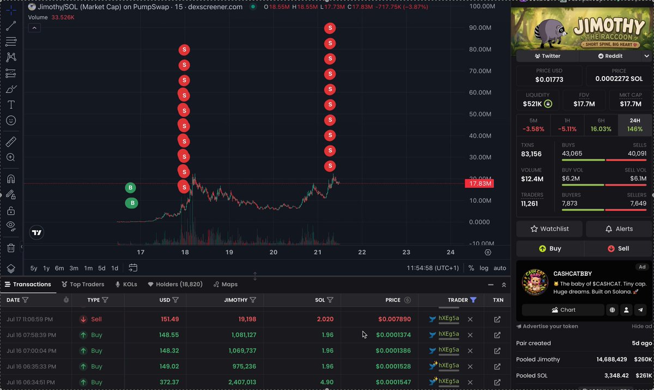Switch to Top Traders tab

pyautogui.click(x=83, y=284)
